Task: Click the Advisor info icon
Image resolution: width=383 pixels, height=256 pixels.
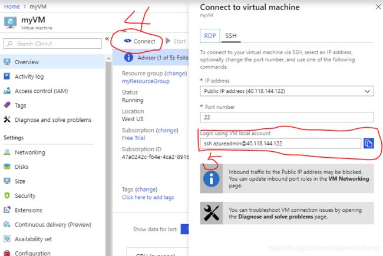Action: click(128, 58)
